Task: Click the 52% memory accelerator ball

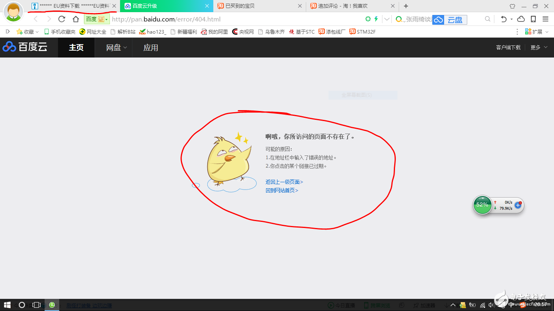Action: (x=483, y=204)
